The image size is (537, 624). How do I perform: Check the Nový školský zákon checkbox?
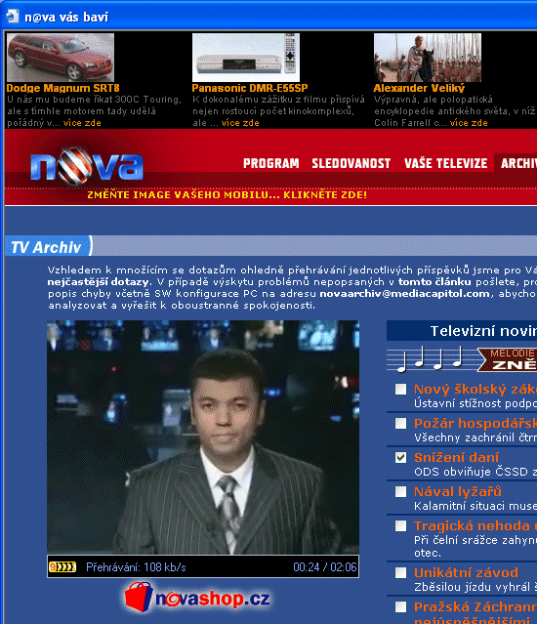point(400,389)
